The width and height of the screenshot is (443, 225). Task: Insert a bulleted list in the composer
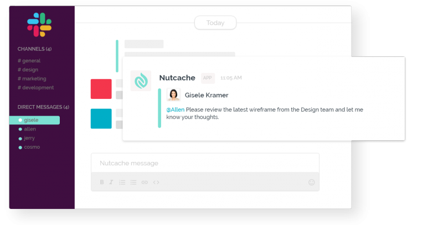click(133, 182)
